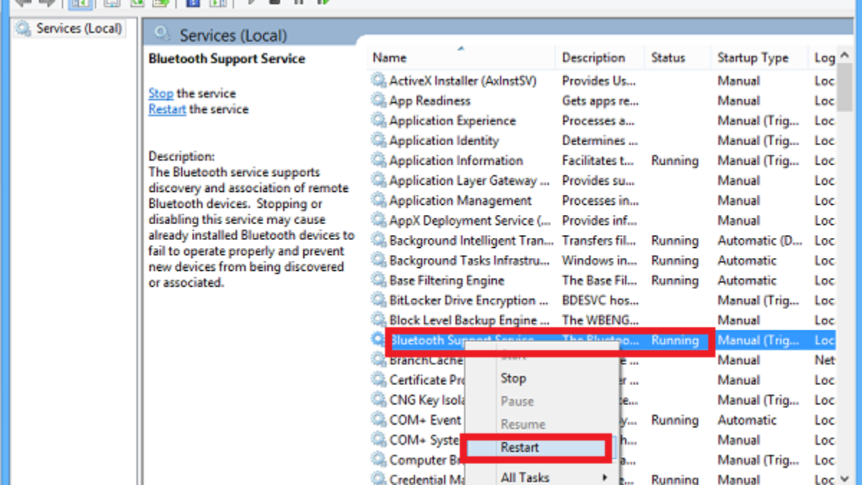This screenshot has width=862, height=485.
Task: Click the Stop the service link
Action: pyautogui.click(x=161, y=93)
